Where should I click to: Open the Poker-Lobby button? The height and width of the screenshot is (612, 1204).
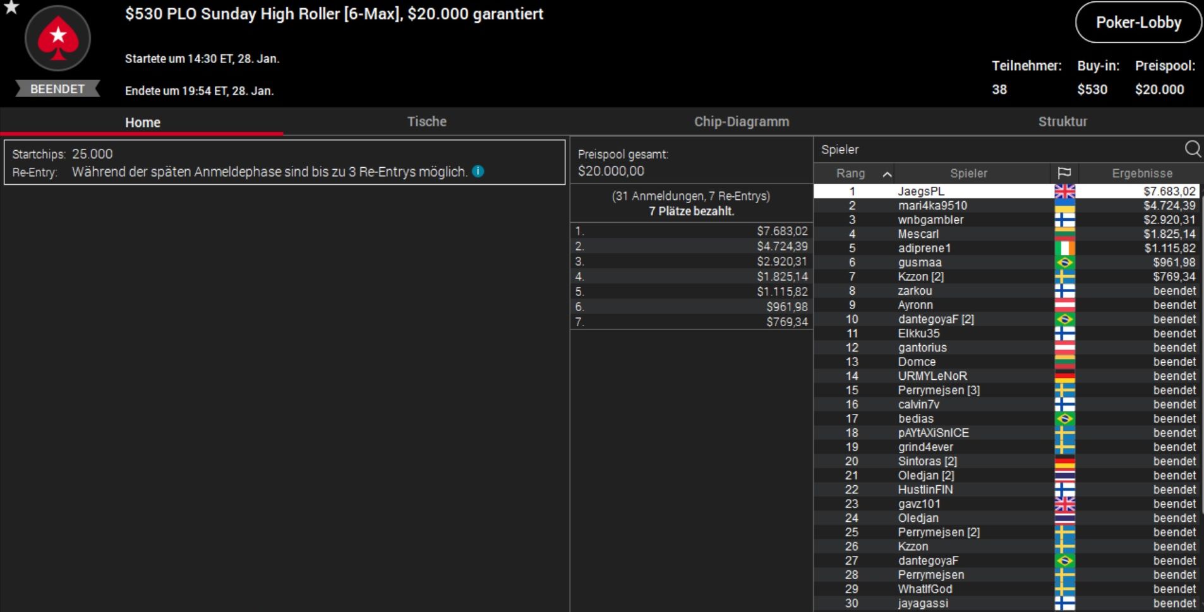click(x=1138, y=23)
